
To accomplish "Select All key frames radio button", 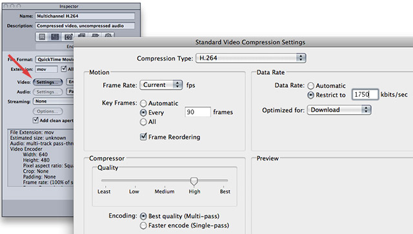I will pos(143,122).
